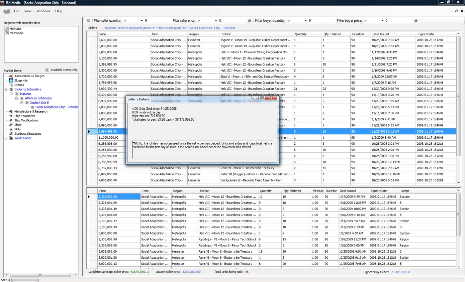Click the seller filter icon beside Filter seller quantity
465x282 pixels.
pyautogui.click(x=88, y=21)
